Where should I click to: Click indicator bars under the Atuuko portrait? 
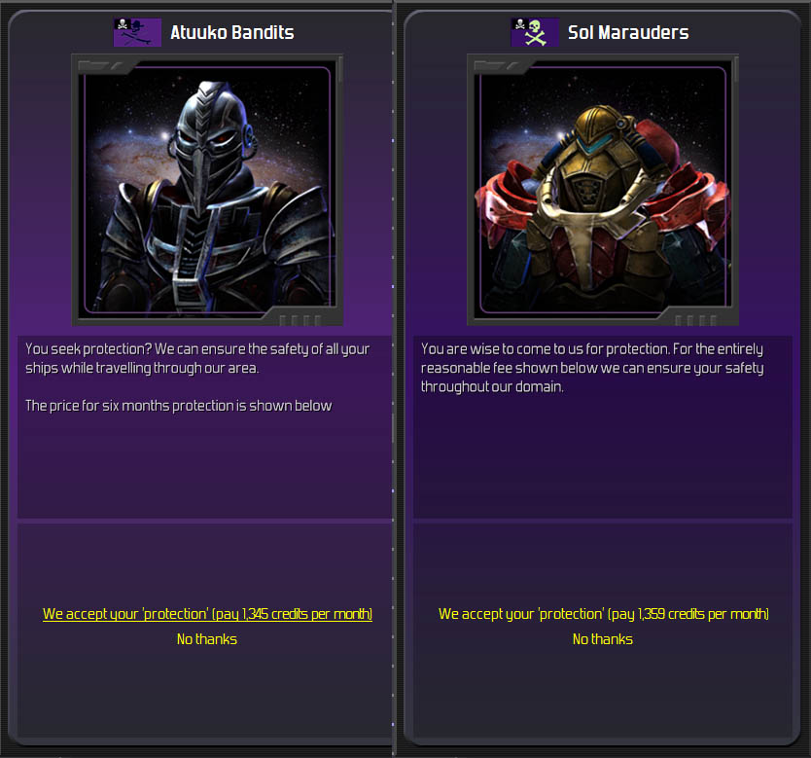coord(300,320)
